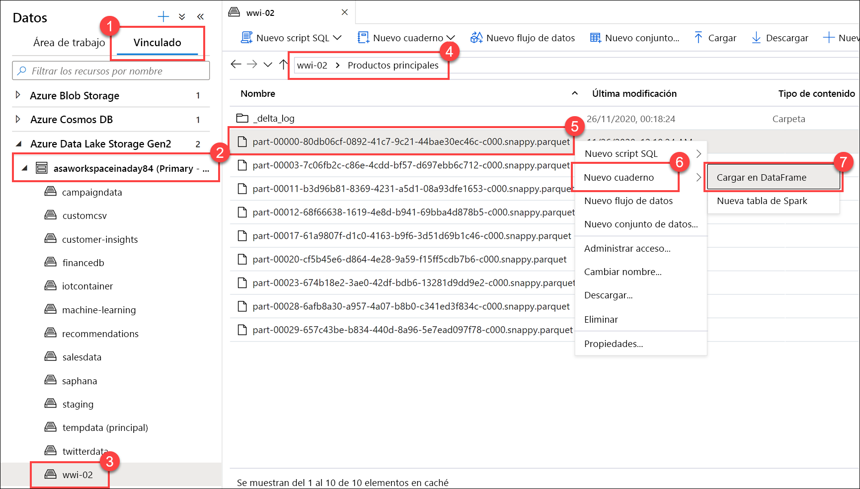Go up one folder with the up arrow
Image resolution: width=860 pixels, height=489 pixels.
284,64
